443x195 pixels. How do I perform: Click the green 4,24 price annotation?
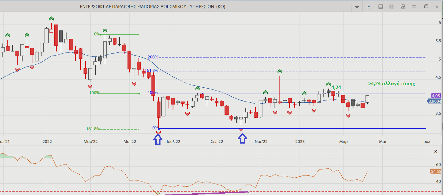pyautogui.click(x=336, y=87)
